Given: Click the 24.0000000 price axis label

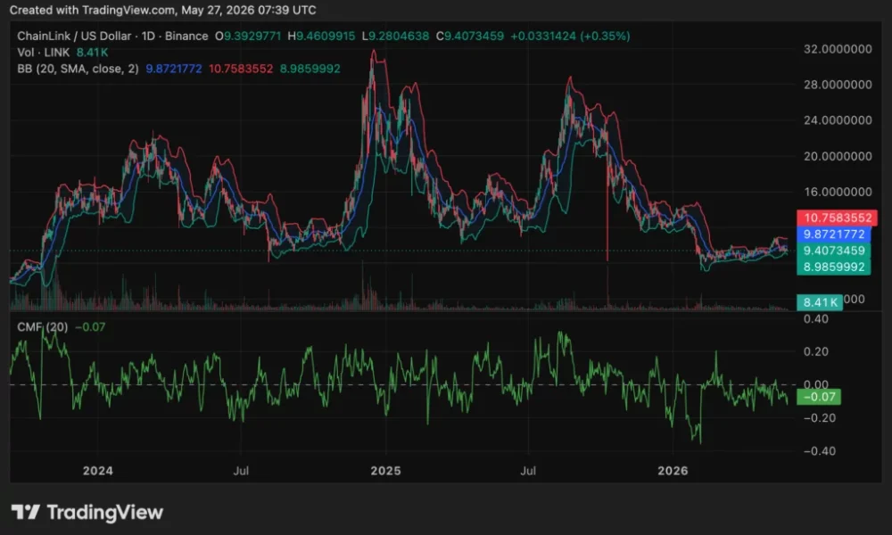Looking at the screenshot, I should pyautogui.click(x=838, y=120).
